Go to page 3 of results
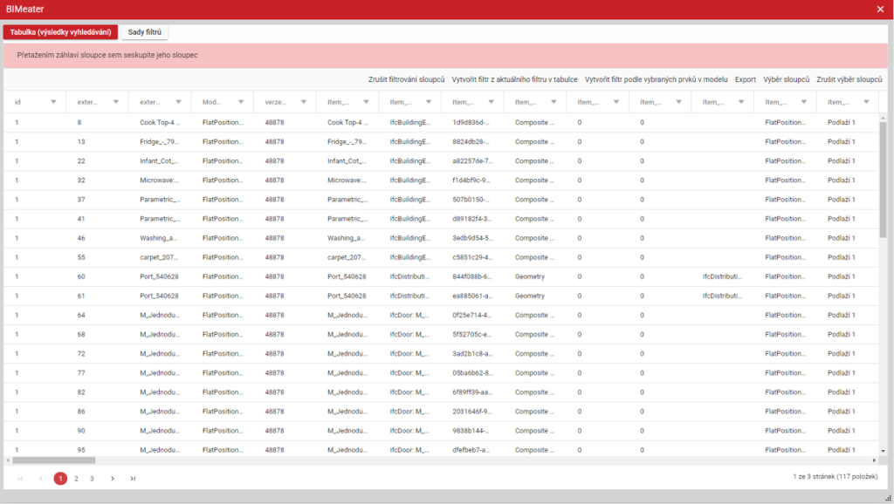Viewport: 894px width, 504px height. pos(92,478)
